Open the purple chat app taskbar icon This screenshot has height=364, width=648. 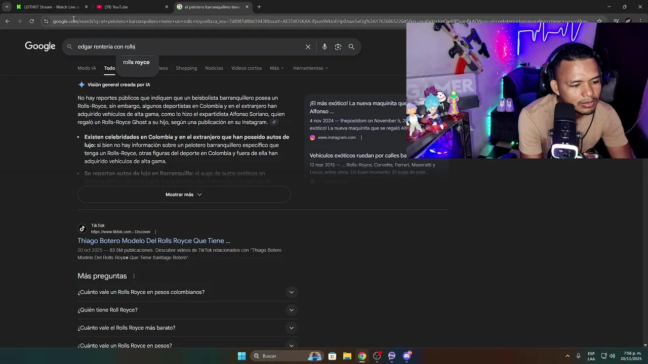[x=392, y=356]
